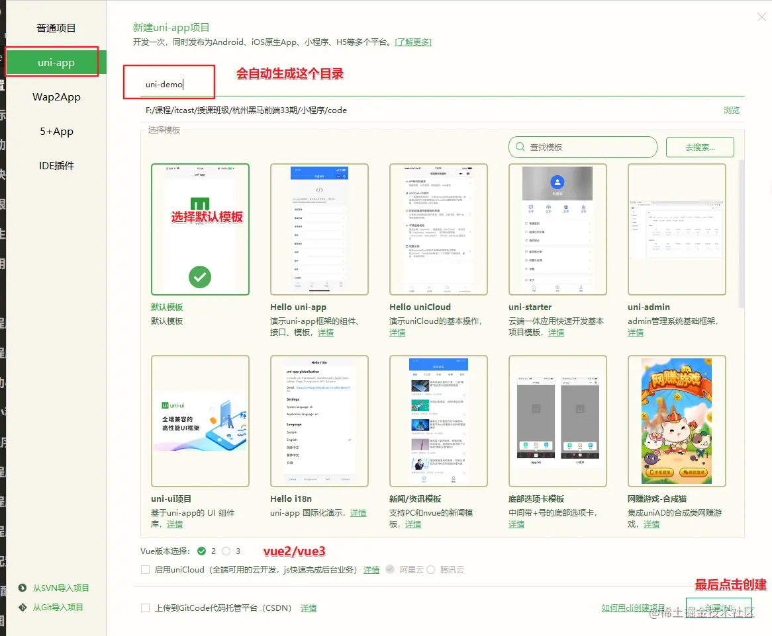Click the search magnifier icon
This screenshot has height=636, width=772.
point(520,147)
